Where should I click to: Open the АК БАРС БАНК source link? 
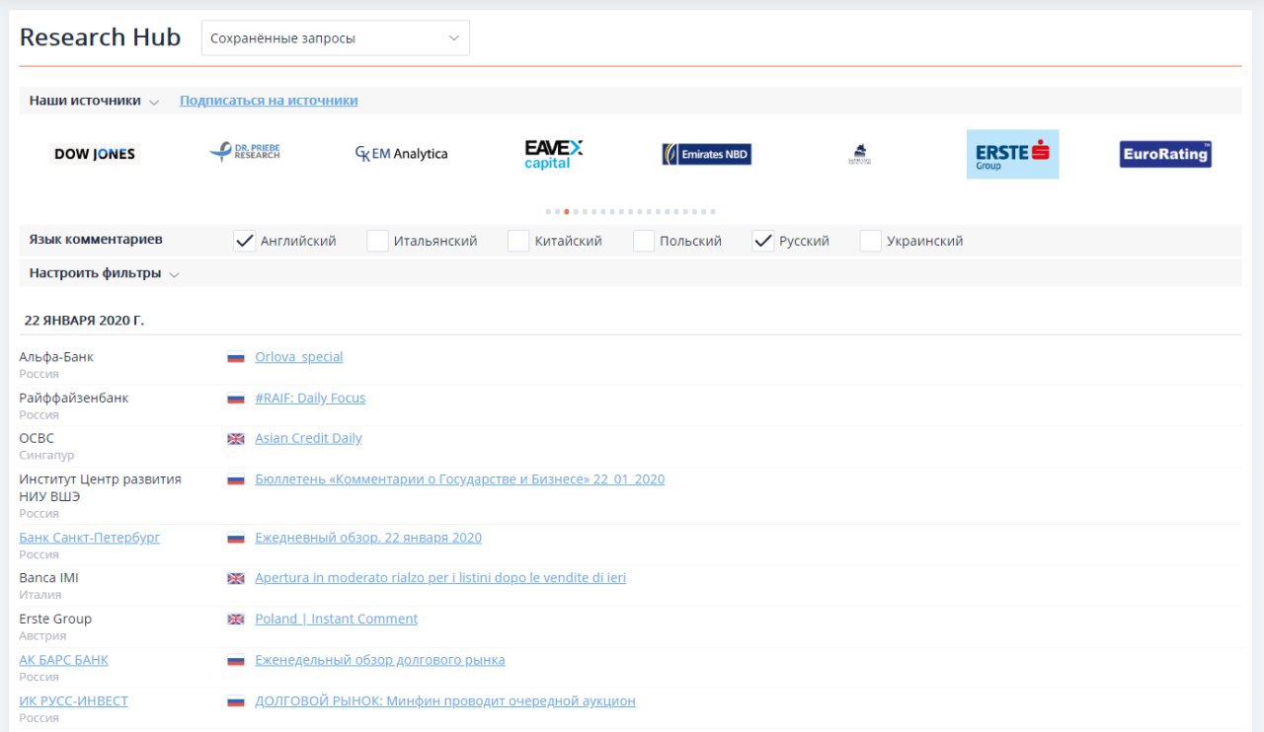pos(64,660)
